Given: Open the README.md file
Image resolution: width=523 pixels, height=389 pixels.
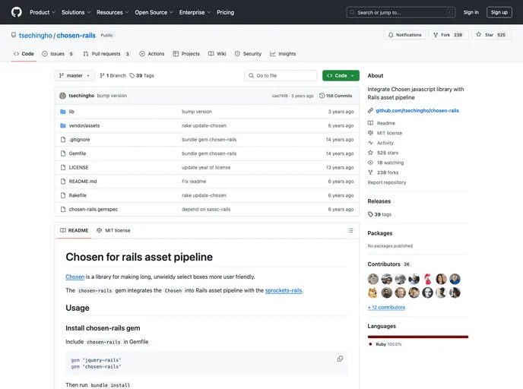Looking at the screenshot, I should click(83, 182).
